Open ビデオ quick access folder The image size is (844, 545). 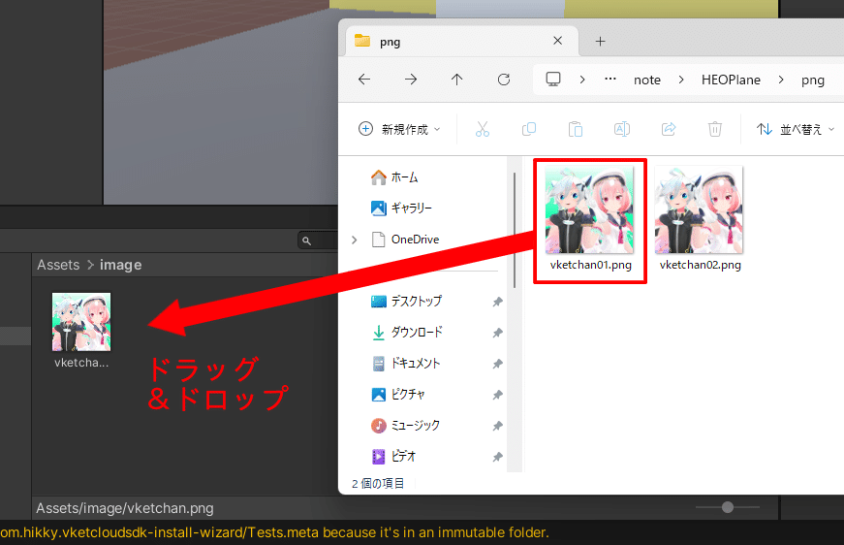click(x=394, y=457)
